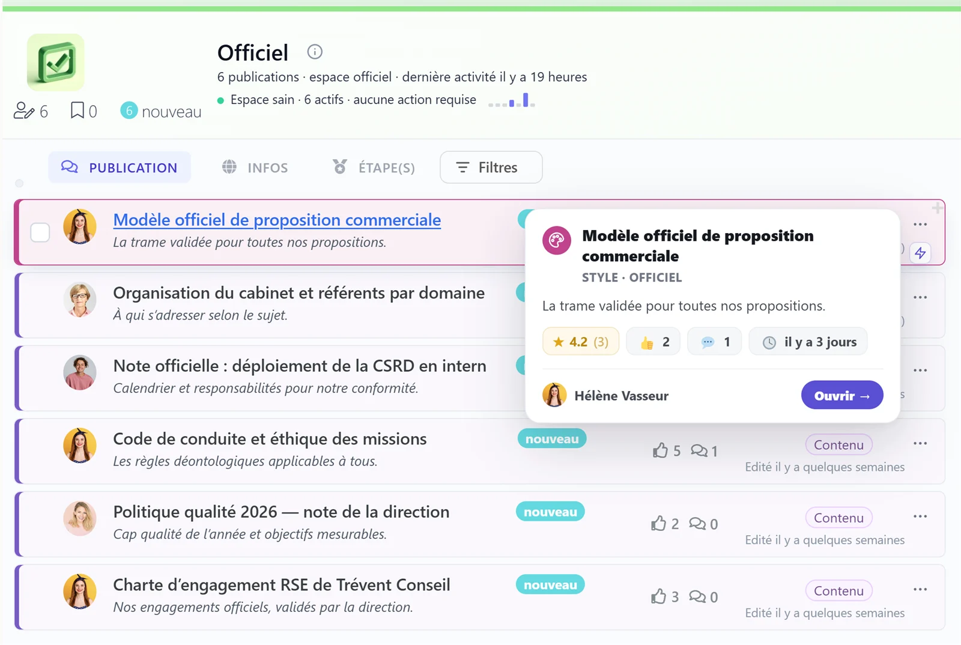Click the Ouvrir button
961x645 pixels.
[x=842, y=395]
